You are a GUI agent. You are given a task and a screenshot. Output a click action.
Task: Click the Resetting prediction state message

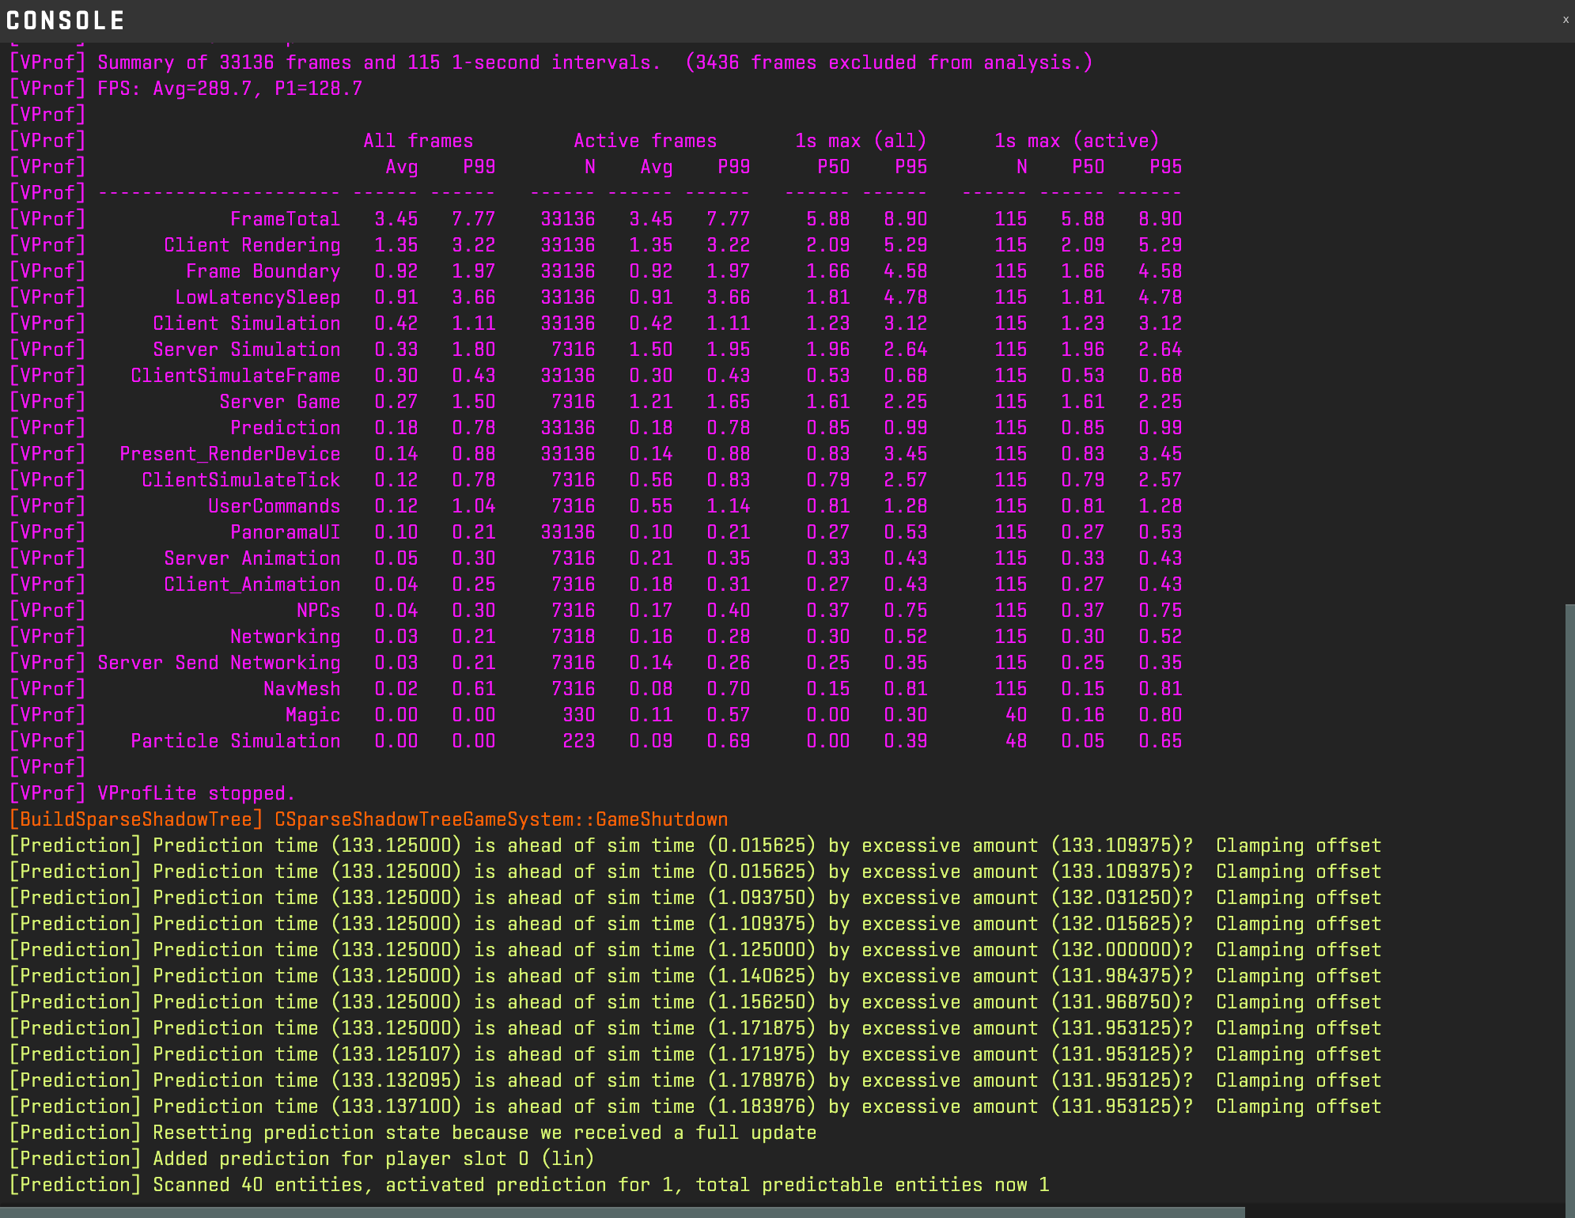tap(483, 1133)
